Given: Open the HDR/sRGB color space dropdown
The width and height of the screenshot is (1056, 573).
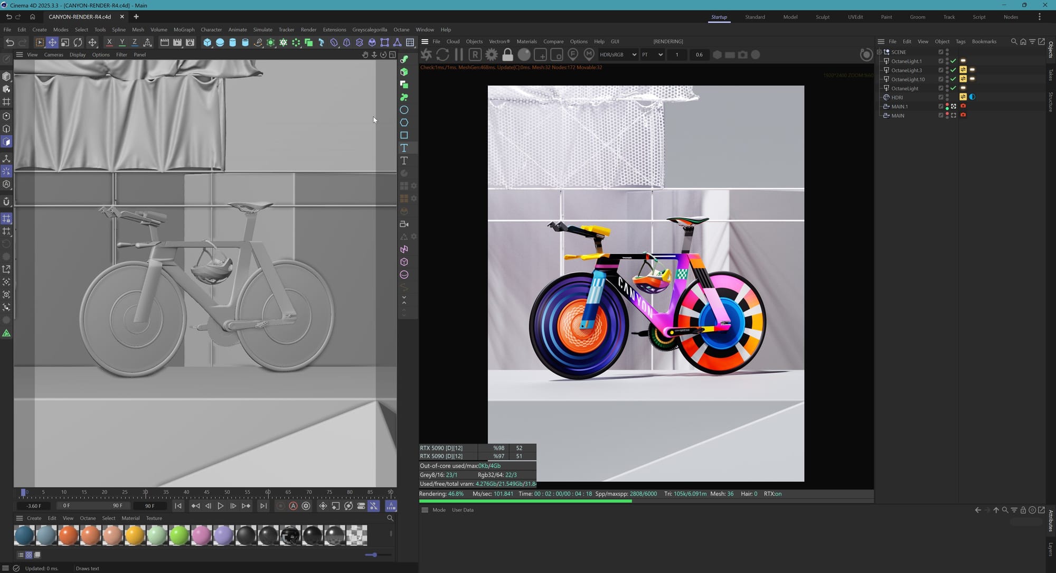Looking at the screenshot, I should [618, 54].
